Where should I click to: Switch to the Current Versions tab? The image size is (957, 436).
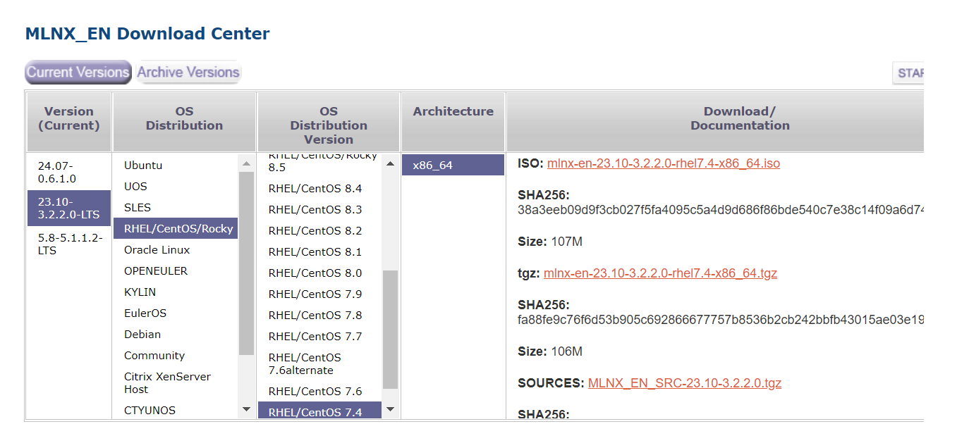click(78, 72)
